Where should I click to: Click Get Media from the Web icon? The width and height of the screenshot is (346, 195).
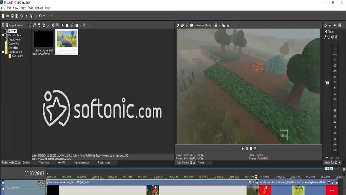(44, 25)
